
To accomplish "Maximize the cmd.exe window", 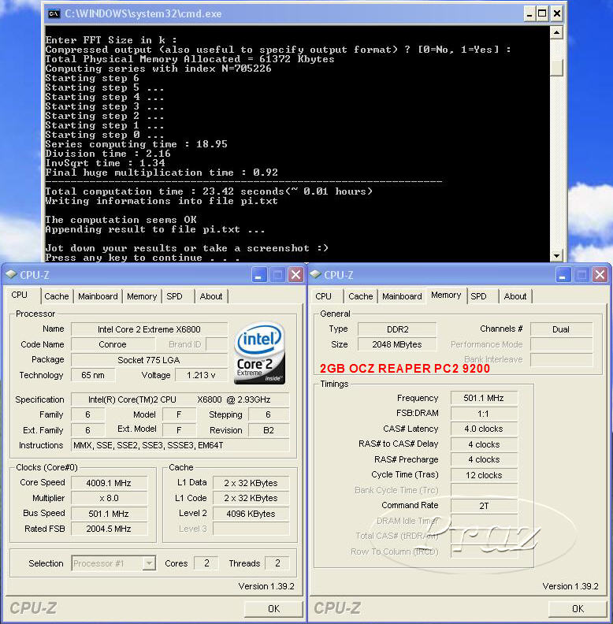I will tap(543, 14).
